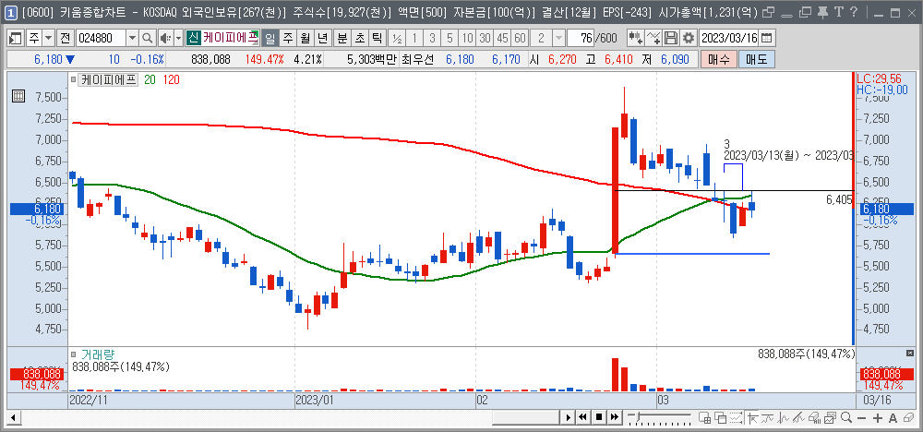Select the 년 yearly period toggle
The width and height of the screenshot is (923, 432).
pyautogui.click(x=322, y=38)
